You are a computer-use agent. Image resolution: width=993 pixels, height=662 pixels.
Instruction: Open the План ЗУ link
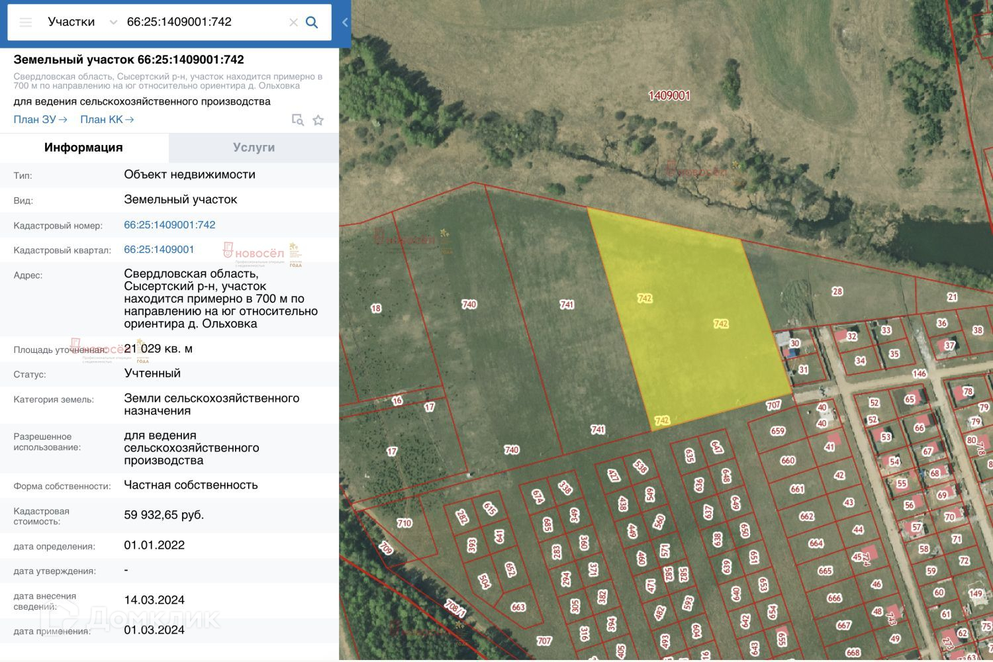[40, 120]
